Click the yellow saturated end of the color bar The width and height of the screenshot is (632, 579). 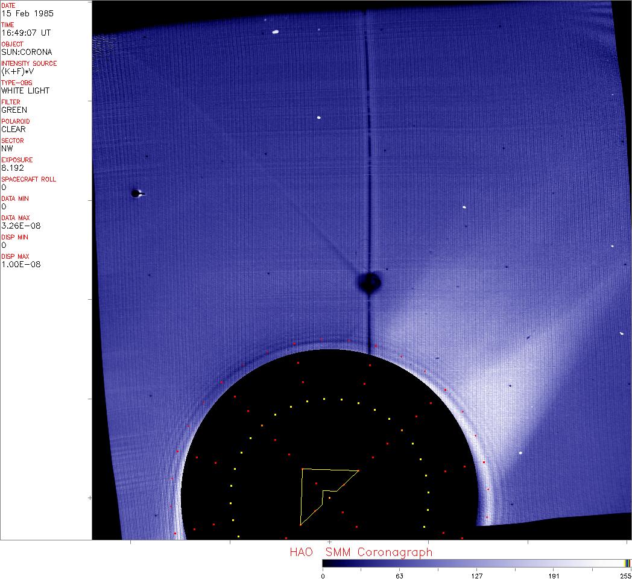627,563
